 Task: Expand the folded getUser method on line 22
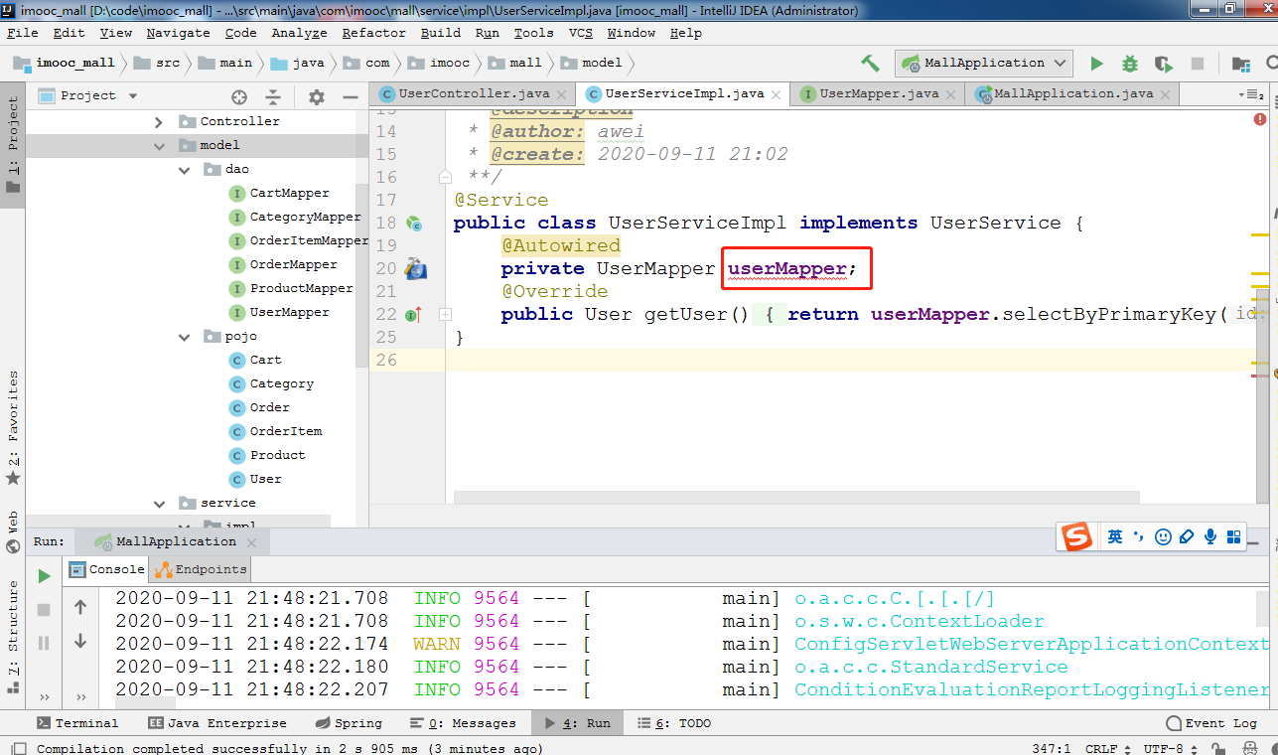click(x=445, y=315)
